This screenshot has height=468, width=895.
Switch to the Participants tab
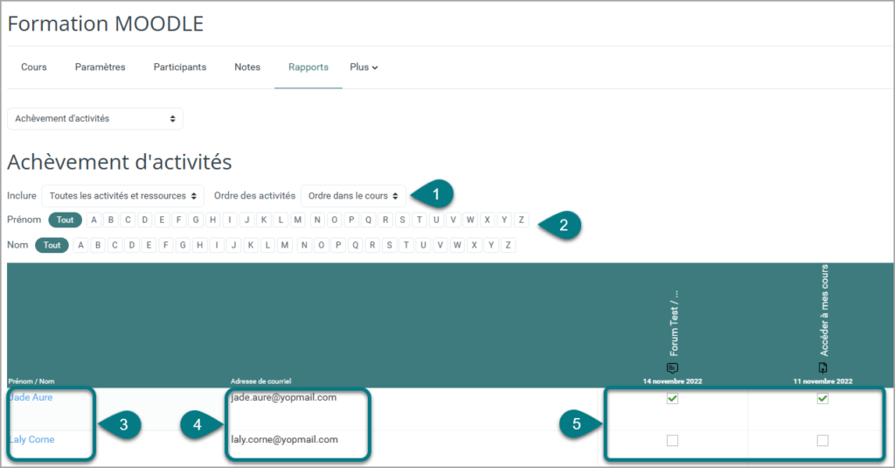[180, 66]
